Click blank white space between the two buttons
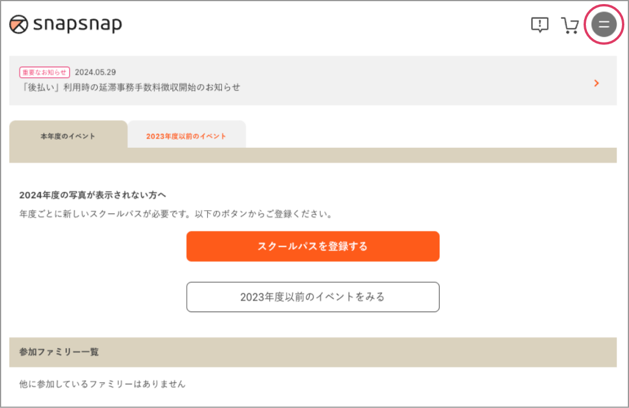The height and width of the screenshot is (408, 629). (313, 272)
